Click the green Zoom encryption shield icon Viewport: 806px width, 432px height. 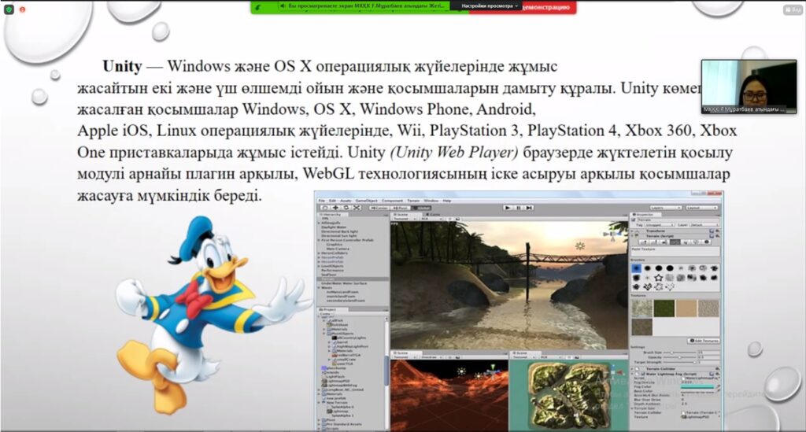pos(9,9)
